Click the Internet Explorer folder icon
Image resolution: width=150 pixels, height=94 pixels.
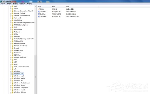(x=12, y=13)
